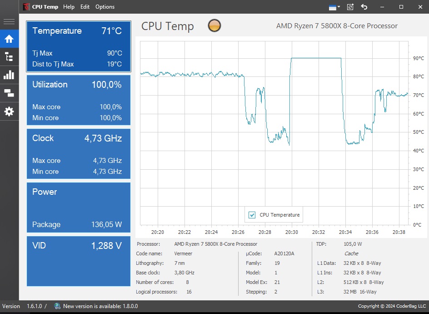Viewport: 429px width, 314px height.
Task: Open the overlay windows sidebar icon
Action: 9,93
